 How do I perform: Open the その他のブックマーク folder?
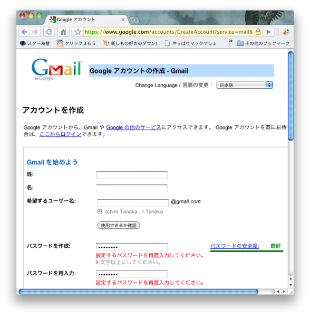coord(263,43)
